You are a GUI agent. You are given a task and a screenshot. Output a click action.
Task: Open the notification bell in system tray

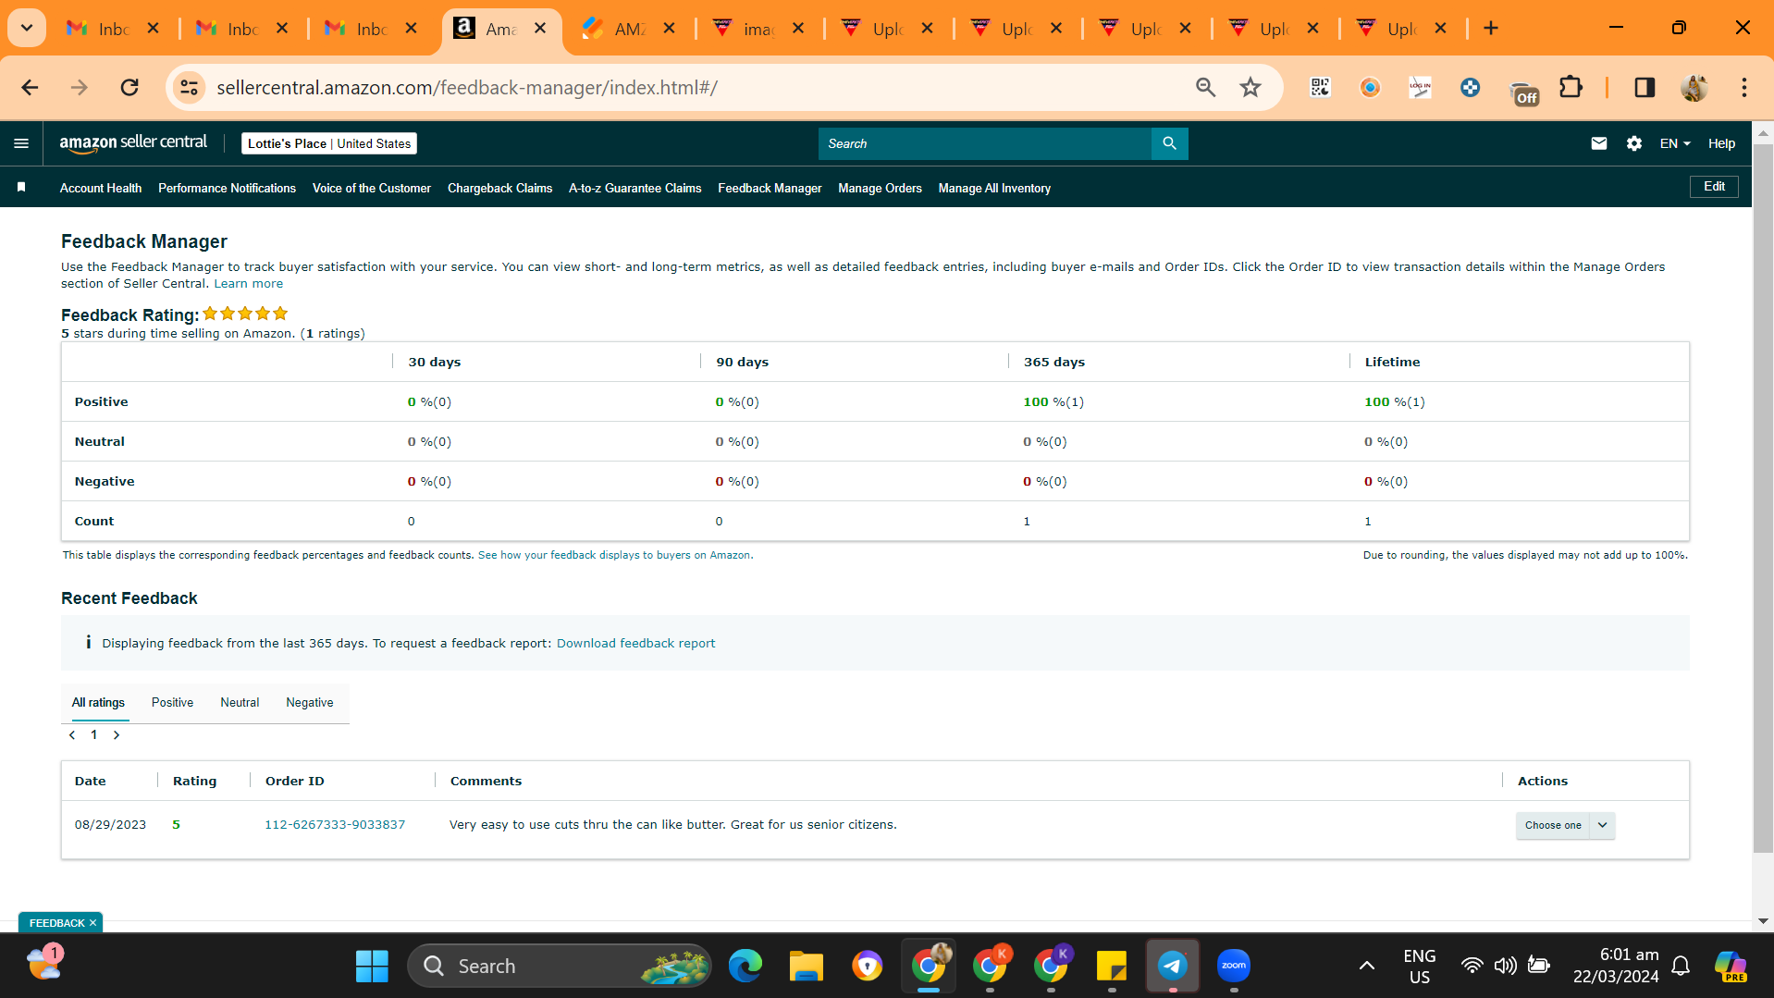pyautogui.click(x=1681, y=967)
